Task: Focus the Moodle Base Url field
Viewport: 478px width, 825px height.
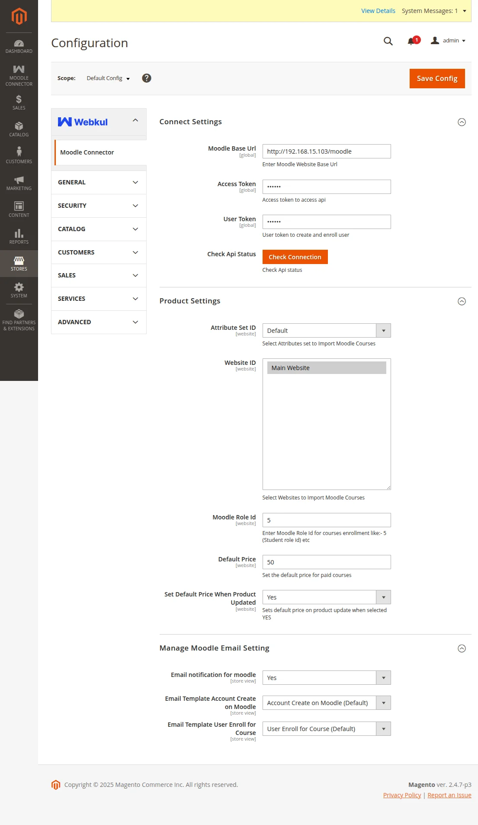Action: point(327,151)
